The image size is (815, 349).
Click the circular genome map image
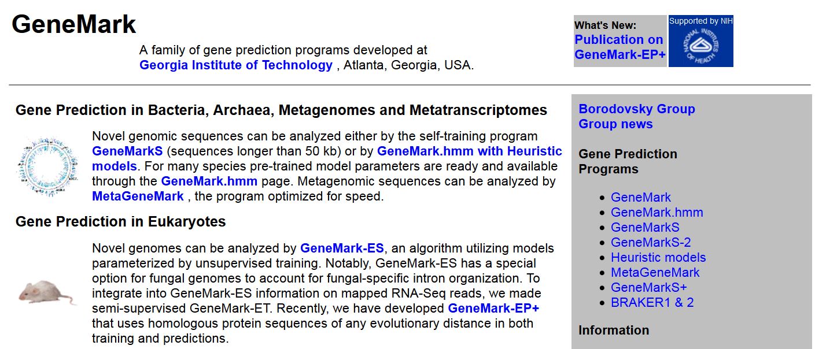[x=47, y=168]
